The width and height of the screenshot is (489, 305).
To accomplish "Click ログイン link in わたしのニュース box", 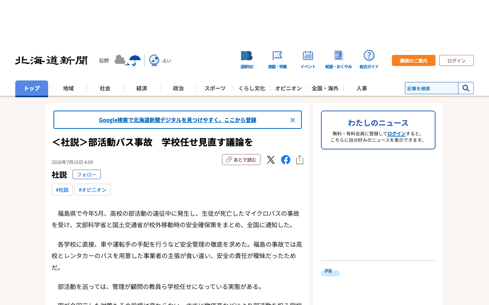I will click(397, 133).
